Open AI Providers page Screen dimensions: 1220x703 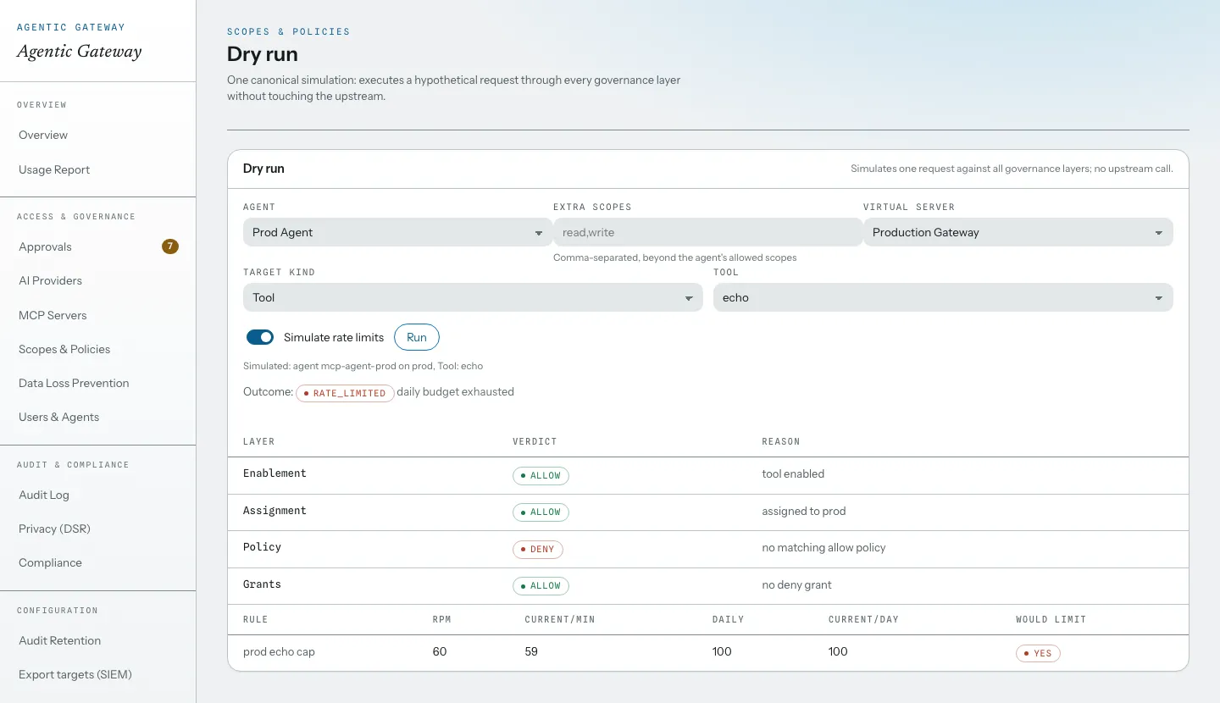coord(50,280)
